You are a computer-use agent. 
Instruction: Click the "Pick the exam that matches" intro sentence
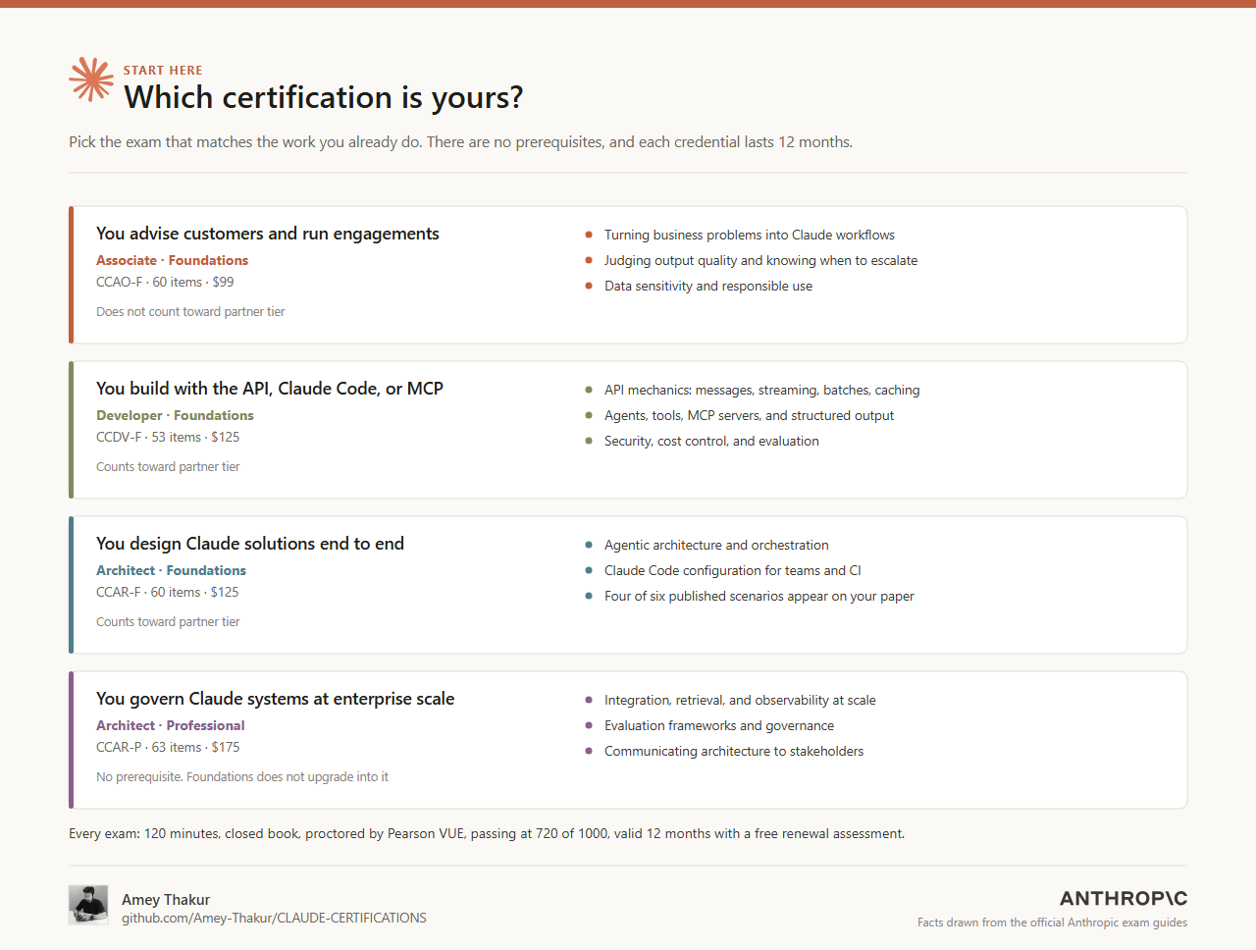point(460,142)
